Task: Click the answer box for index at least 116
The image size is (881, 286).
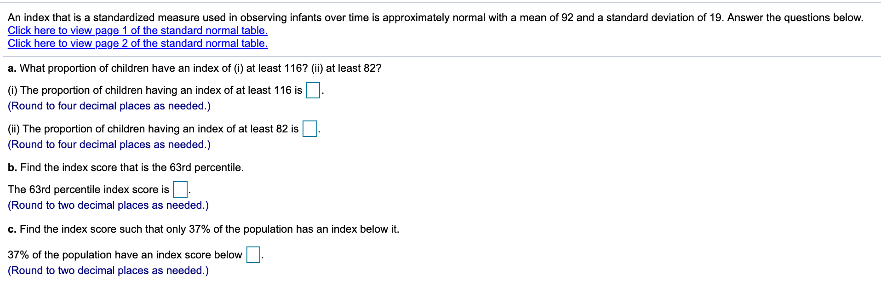Action: click(313, 90)
